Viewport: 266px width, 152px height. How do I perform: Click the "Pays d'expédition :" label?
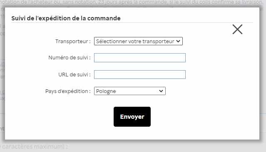pos(68,91)
